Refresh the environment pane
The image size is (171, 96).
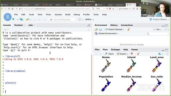[x=166, y=29]
